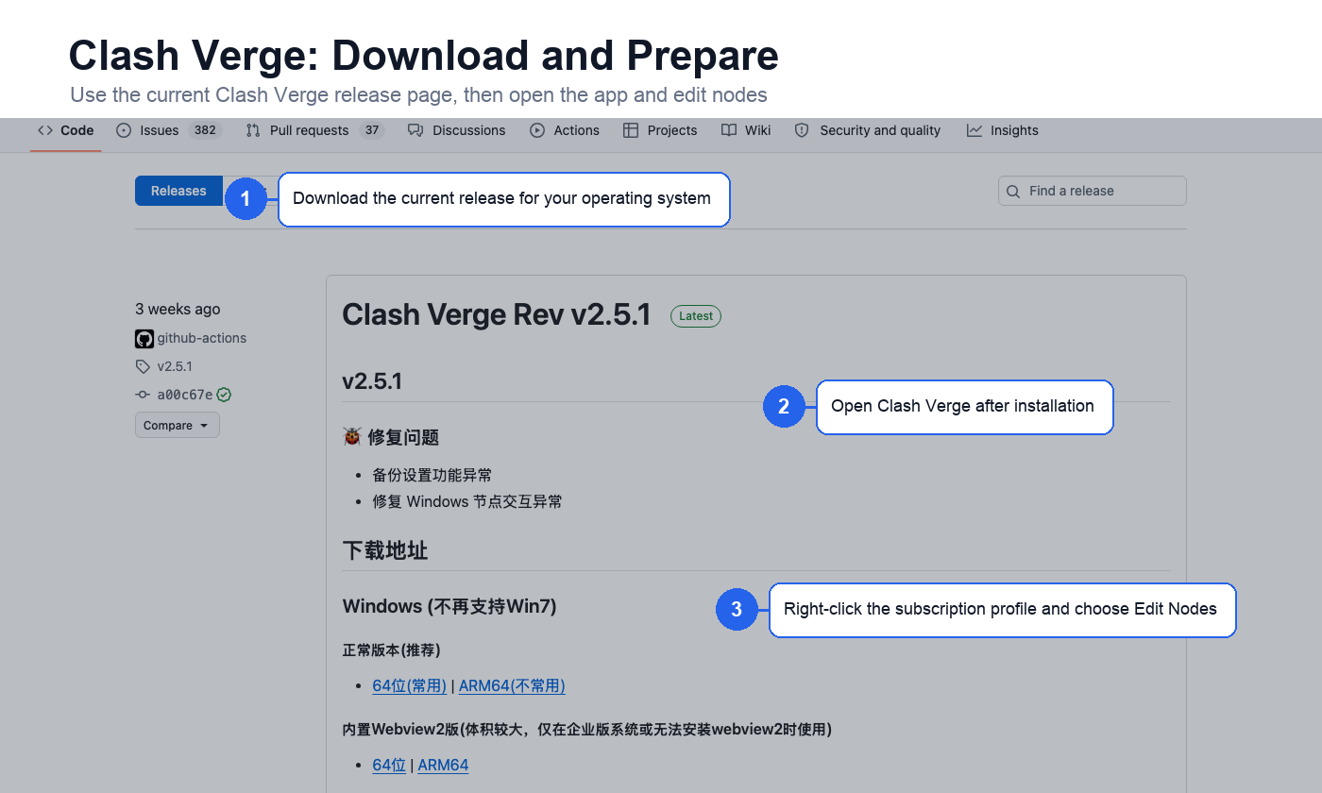
Task: Focus the Find a release search field
Action: (x=1092, y=191)
